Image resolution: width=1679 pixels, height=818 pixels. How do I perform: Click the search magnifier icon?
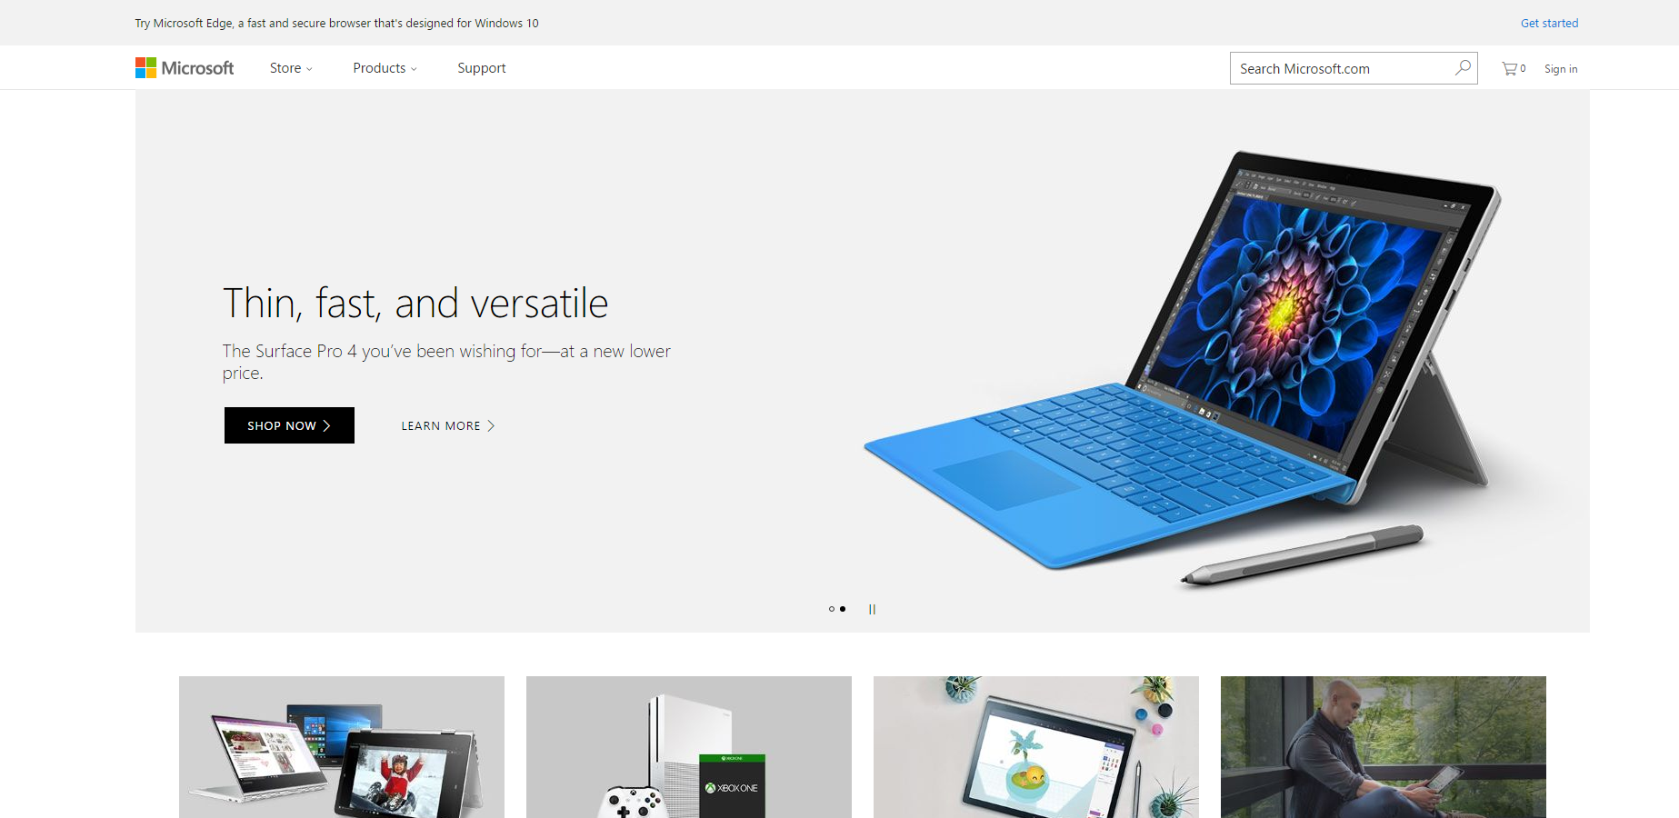pyautogui.click(x=1463, y=68)
